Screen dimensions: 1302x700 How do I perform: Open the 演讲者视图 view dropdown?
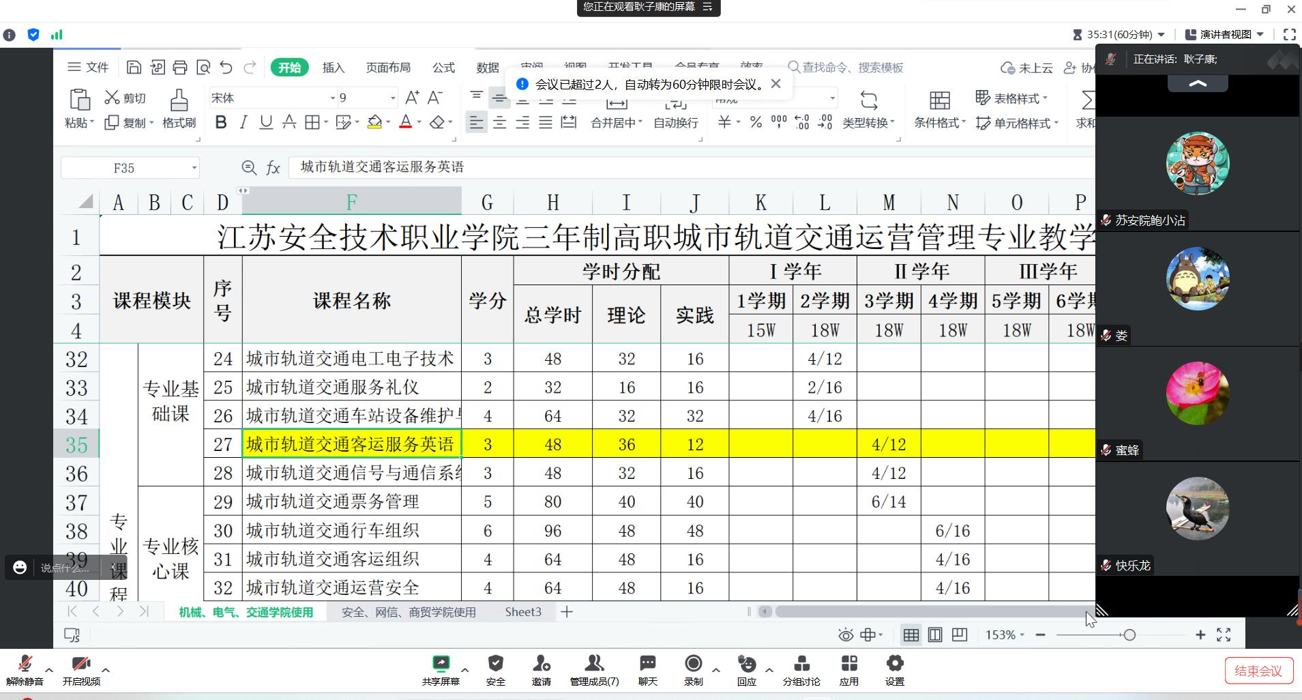[1226, 34]
